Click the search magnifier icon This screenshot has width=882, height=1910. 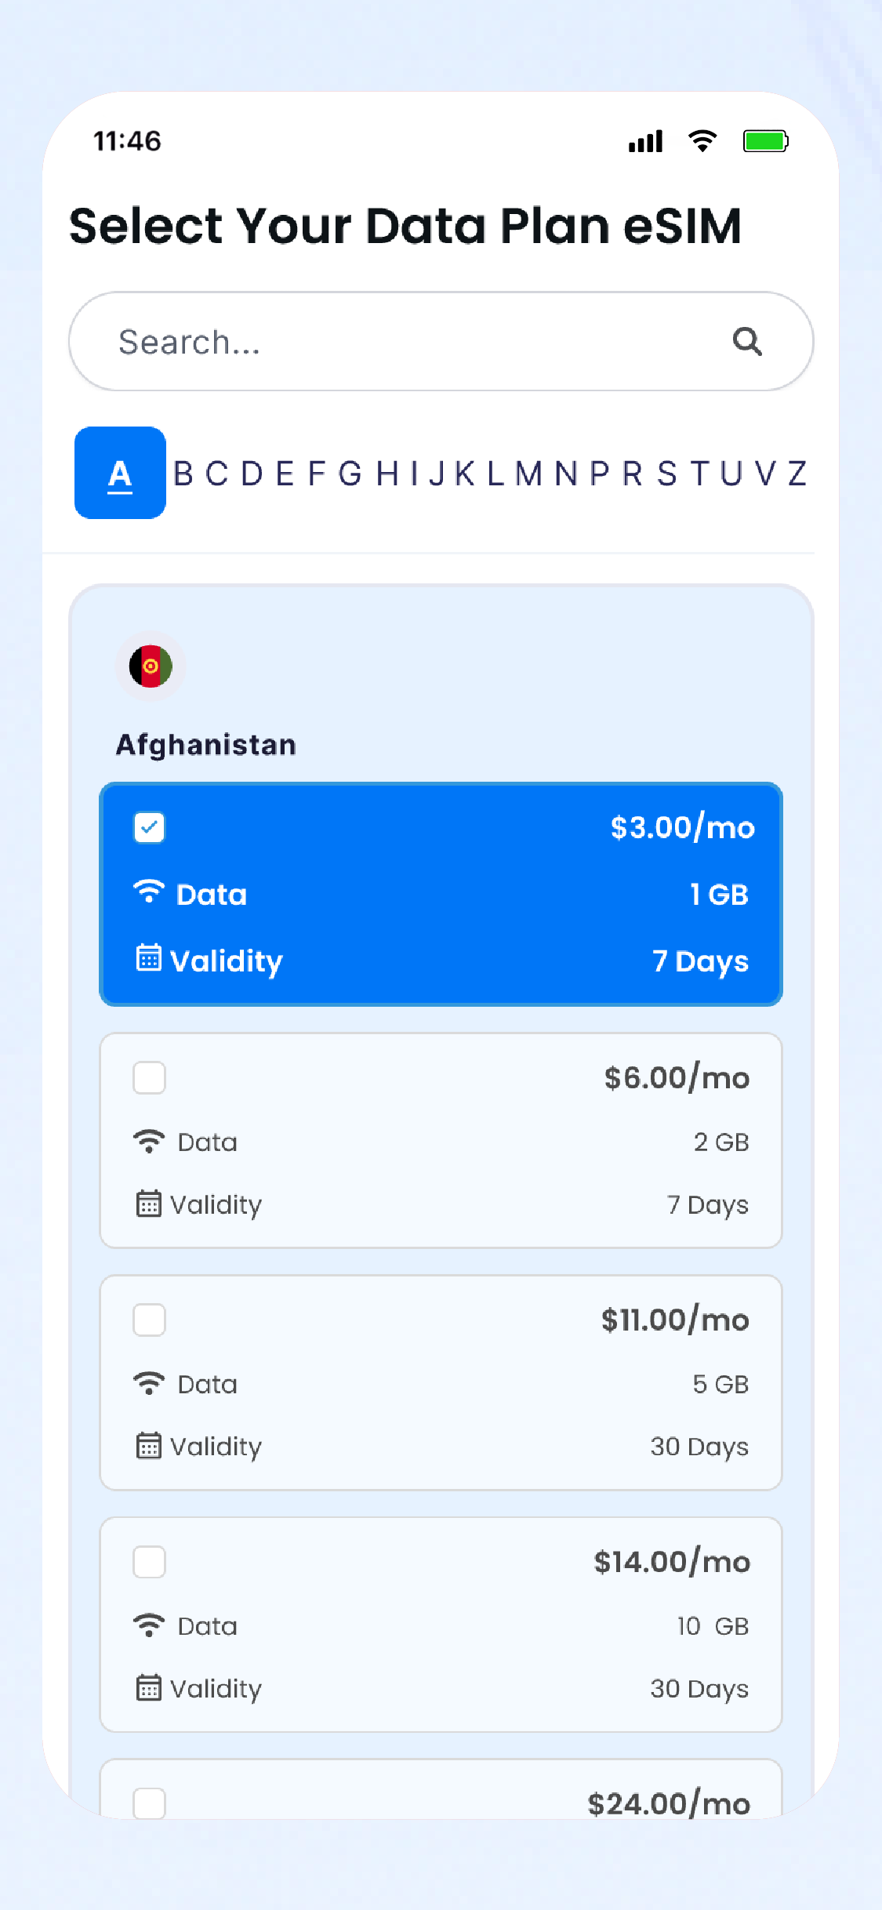tap(747, 341)
